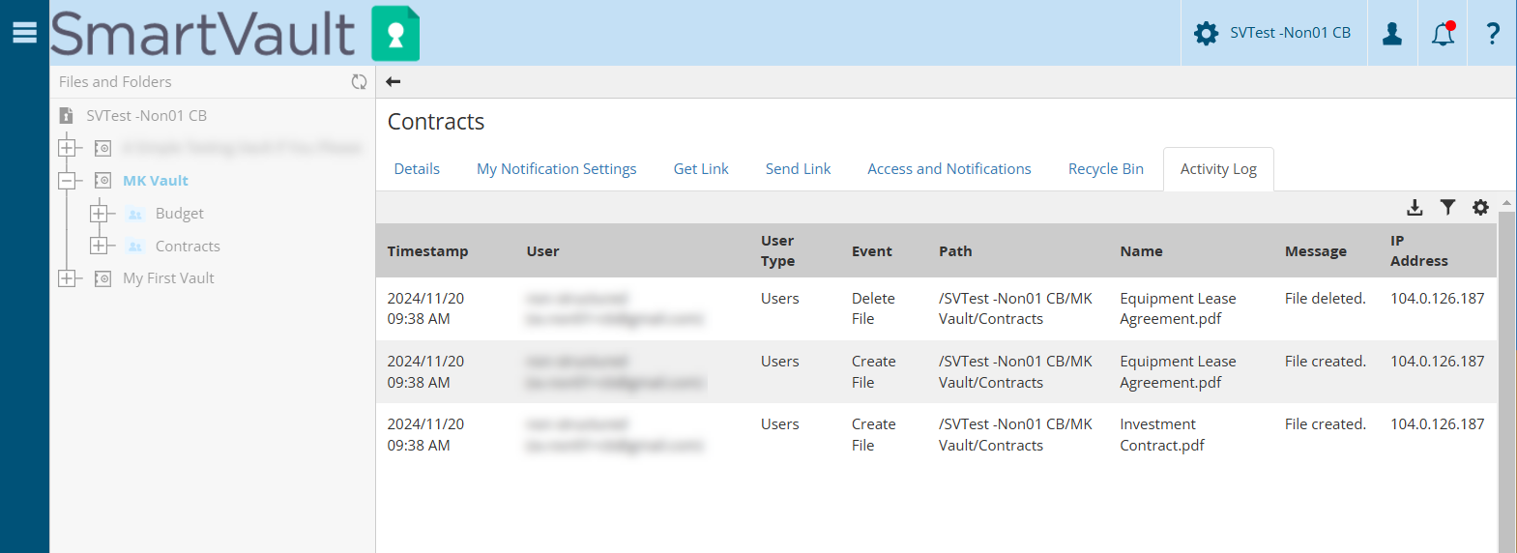Select Contracts folder in the tree

188,247
